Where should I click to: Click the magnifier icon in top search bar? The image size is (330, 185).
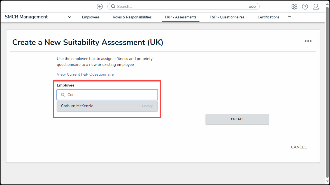[x=113, y=6]
